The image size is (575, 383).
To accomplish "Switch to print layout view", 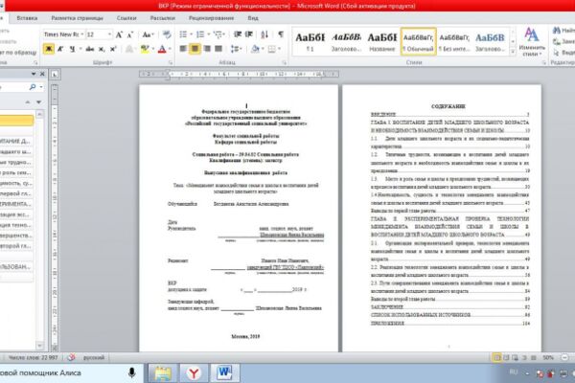I will pos(496,357).
